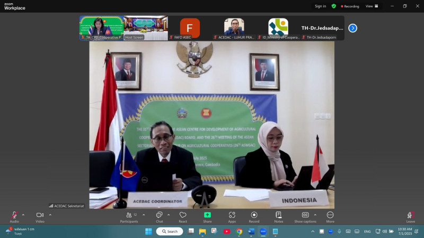Open Task View on the taskbar
The width and height of the screenshot is (424, 238).
(191, 231)
